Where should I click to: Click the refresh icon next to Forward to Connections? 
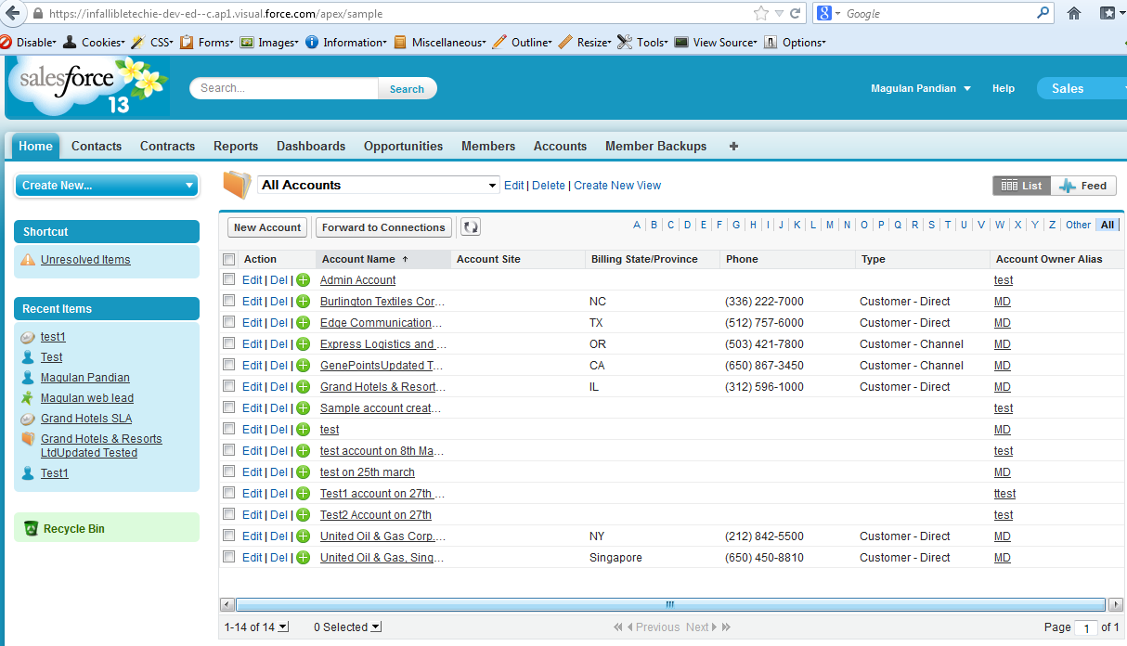[x=471, y=227]
